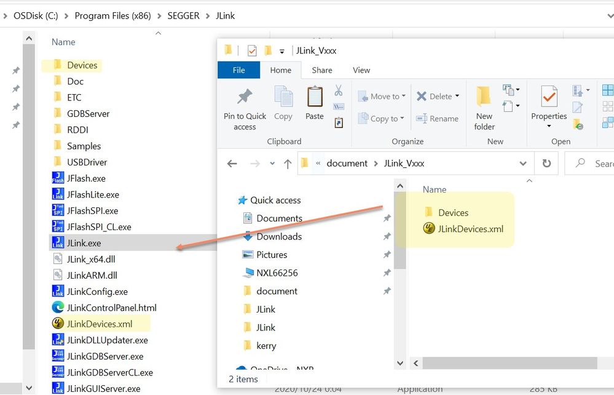Image resolution: width=614 pixels, height=395 pixels.
Task: Click the Refresh icon beside address bar
Action: click(546, 163)
